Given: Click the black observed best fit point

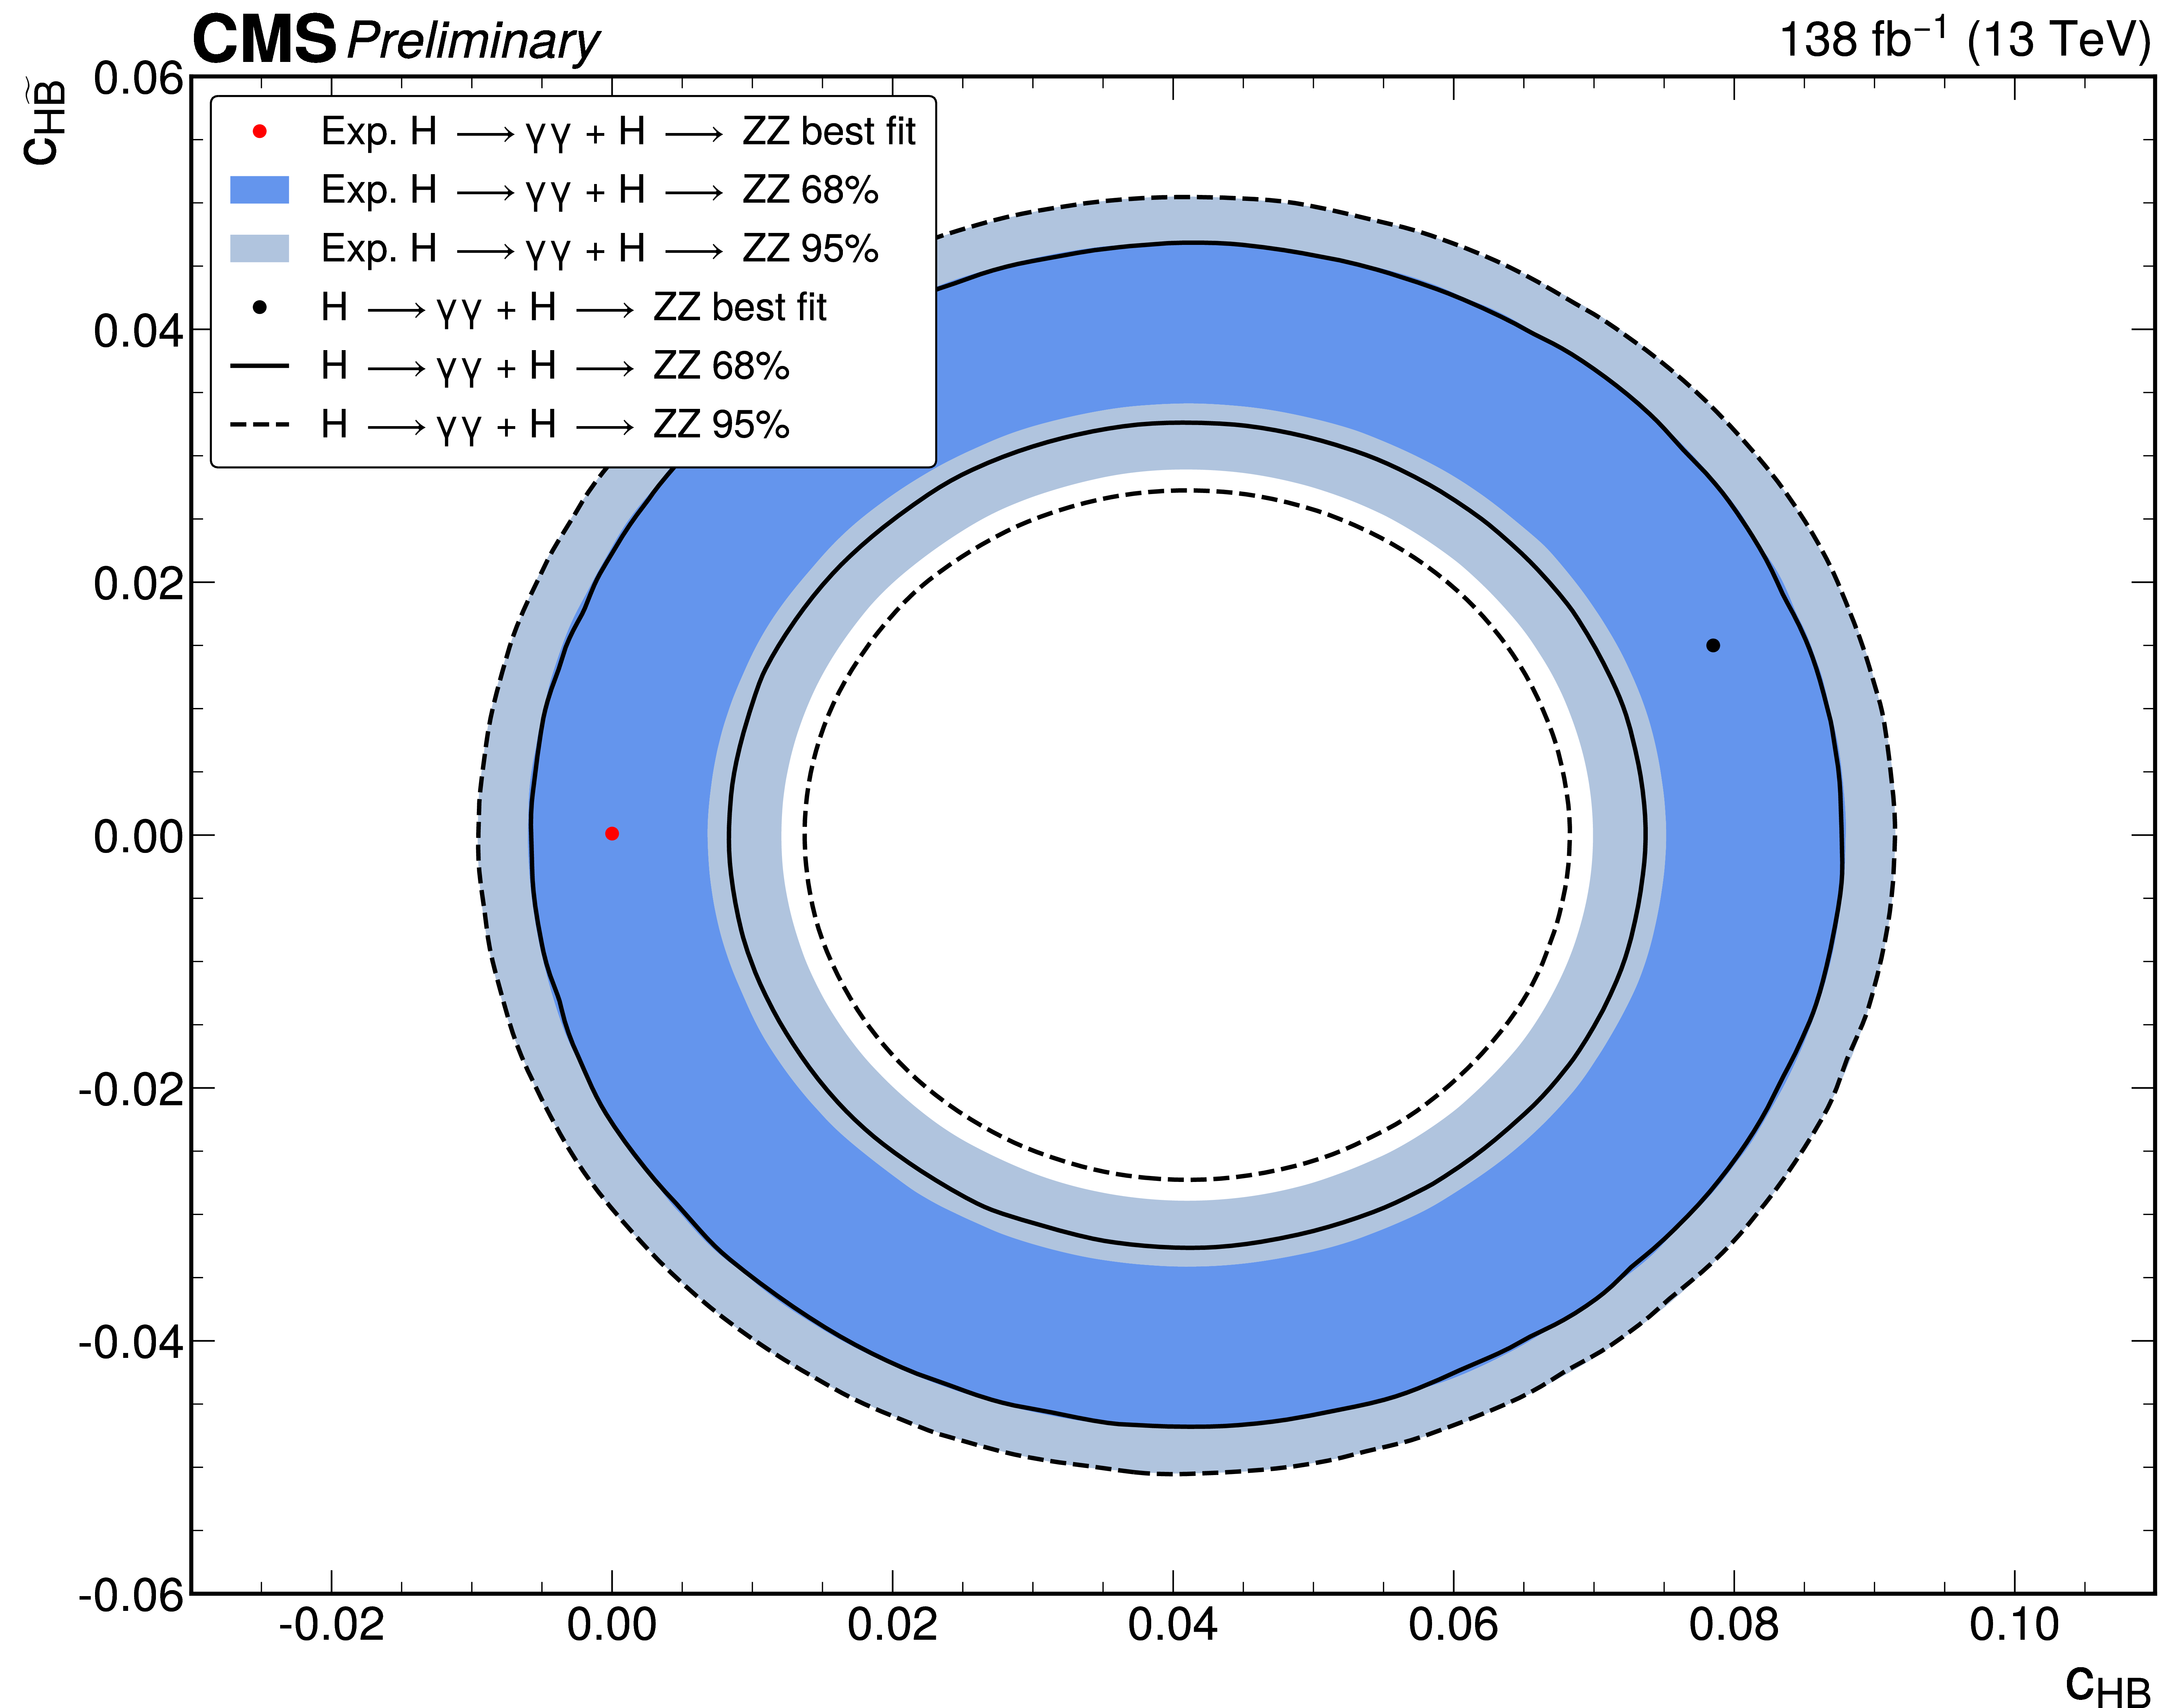Looking at the screenshot, I should coord(1713,645).
